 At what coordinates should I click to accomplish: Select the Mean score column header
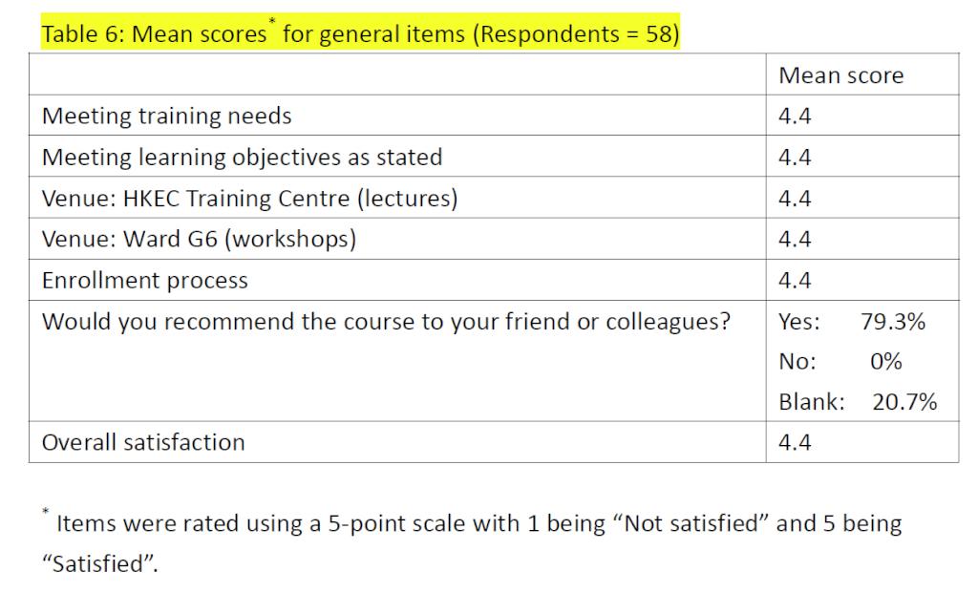[x=840, y=75]
